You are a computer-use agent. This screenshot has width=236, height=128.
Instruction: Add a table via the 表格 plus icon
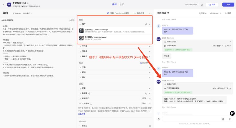pos(149,72)
